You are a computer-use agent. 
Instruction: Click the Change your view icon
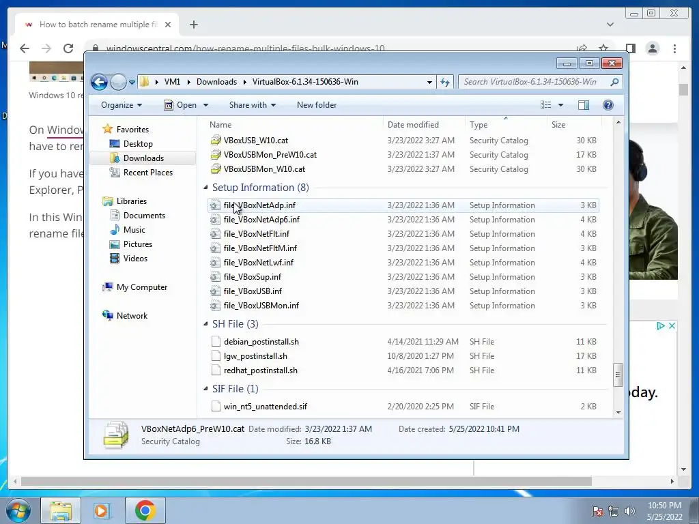pos(545,105)
